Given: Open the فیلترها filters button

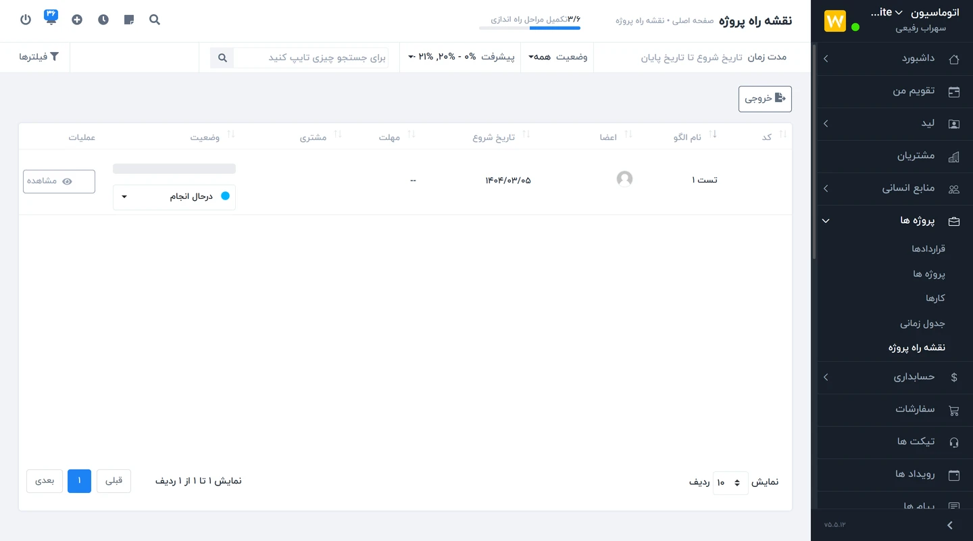Looking at the screenshot, I should (39, 57).
